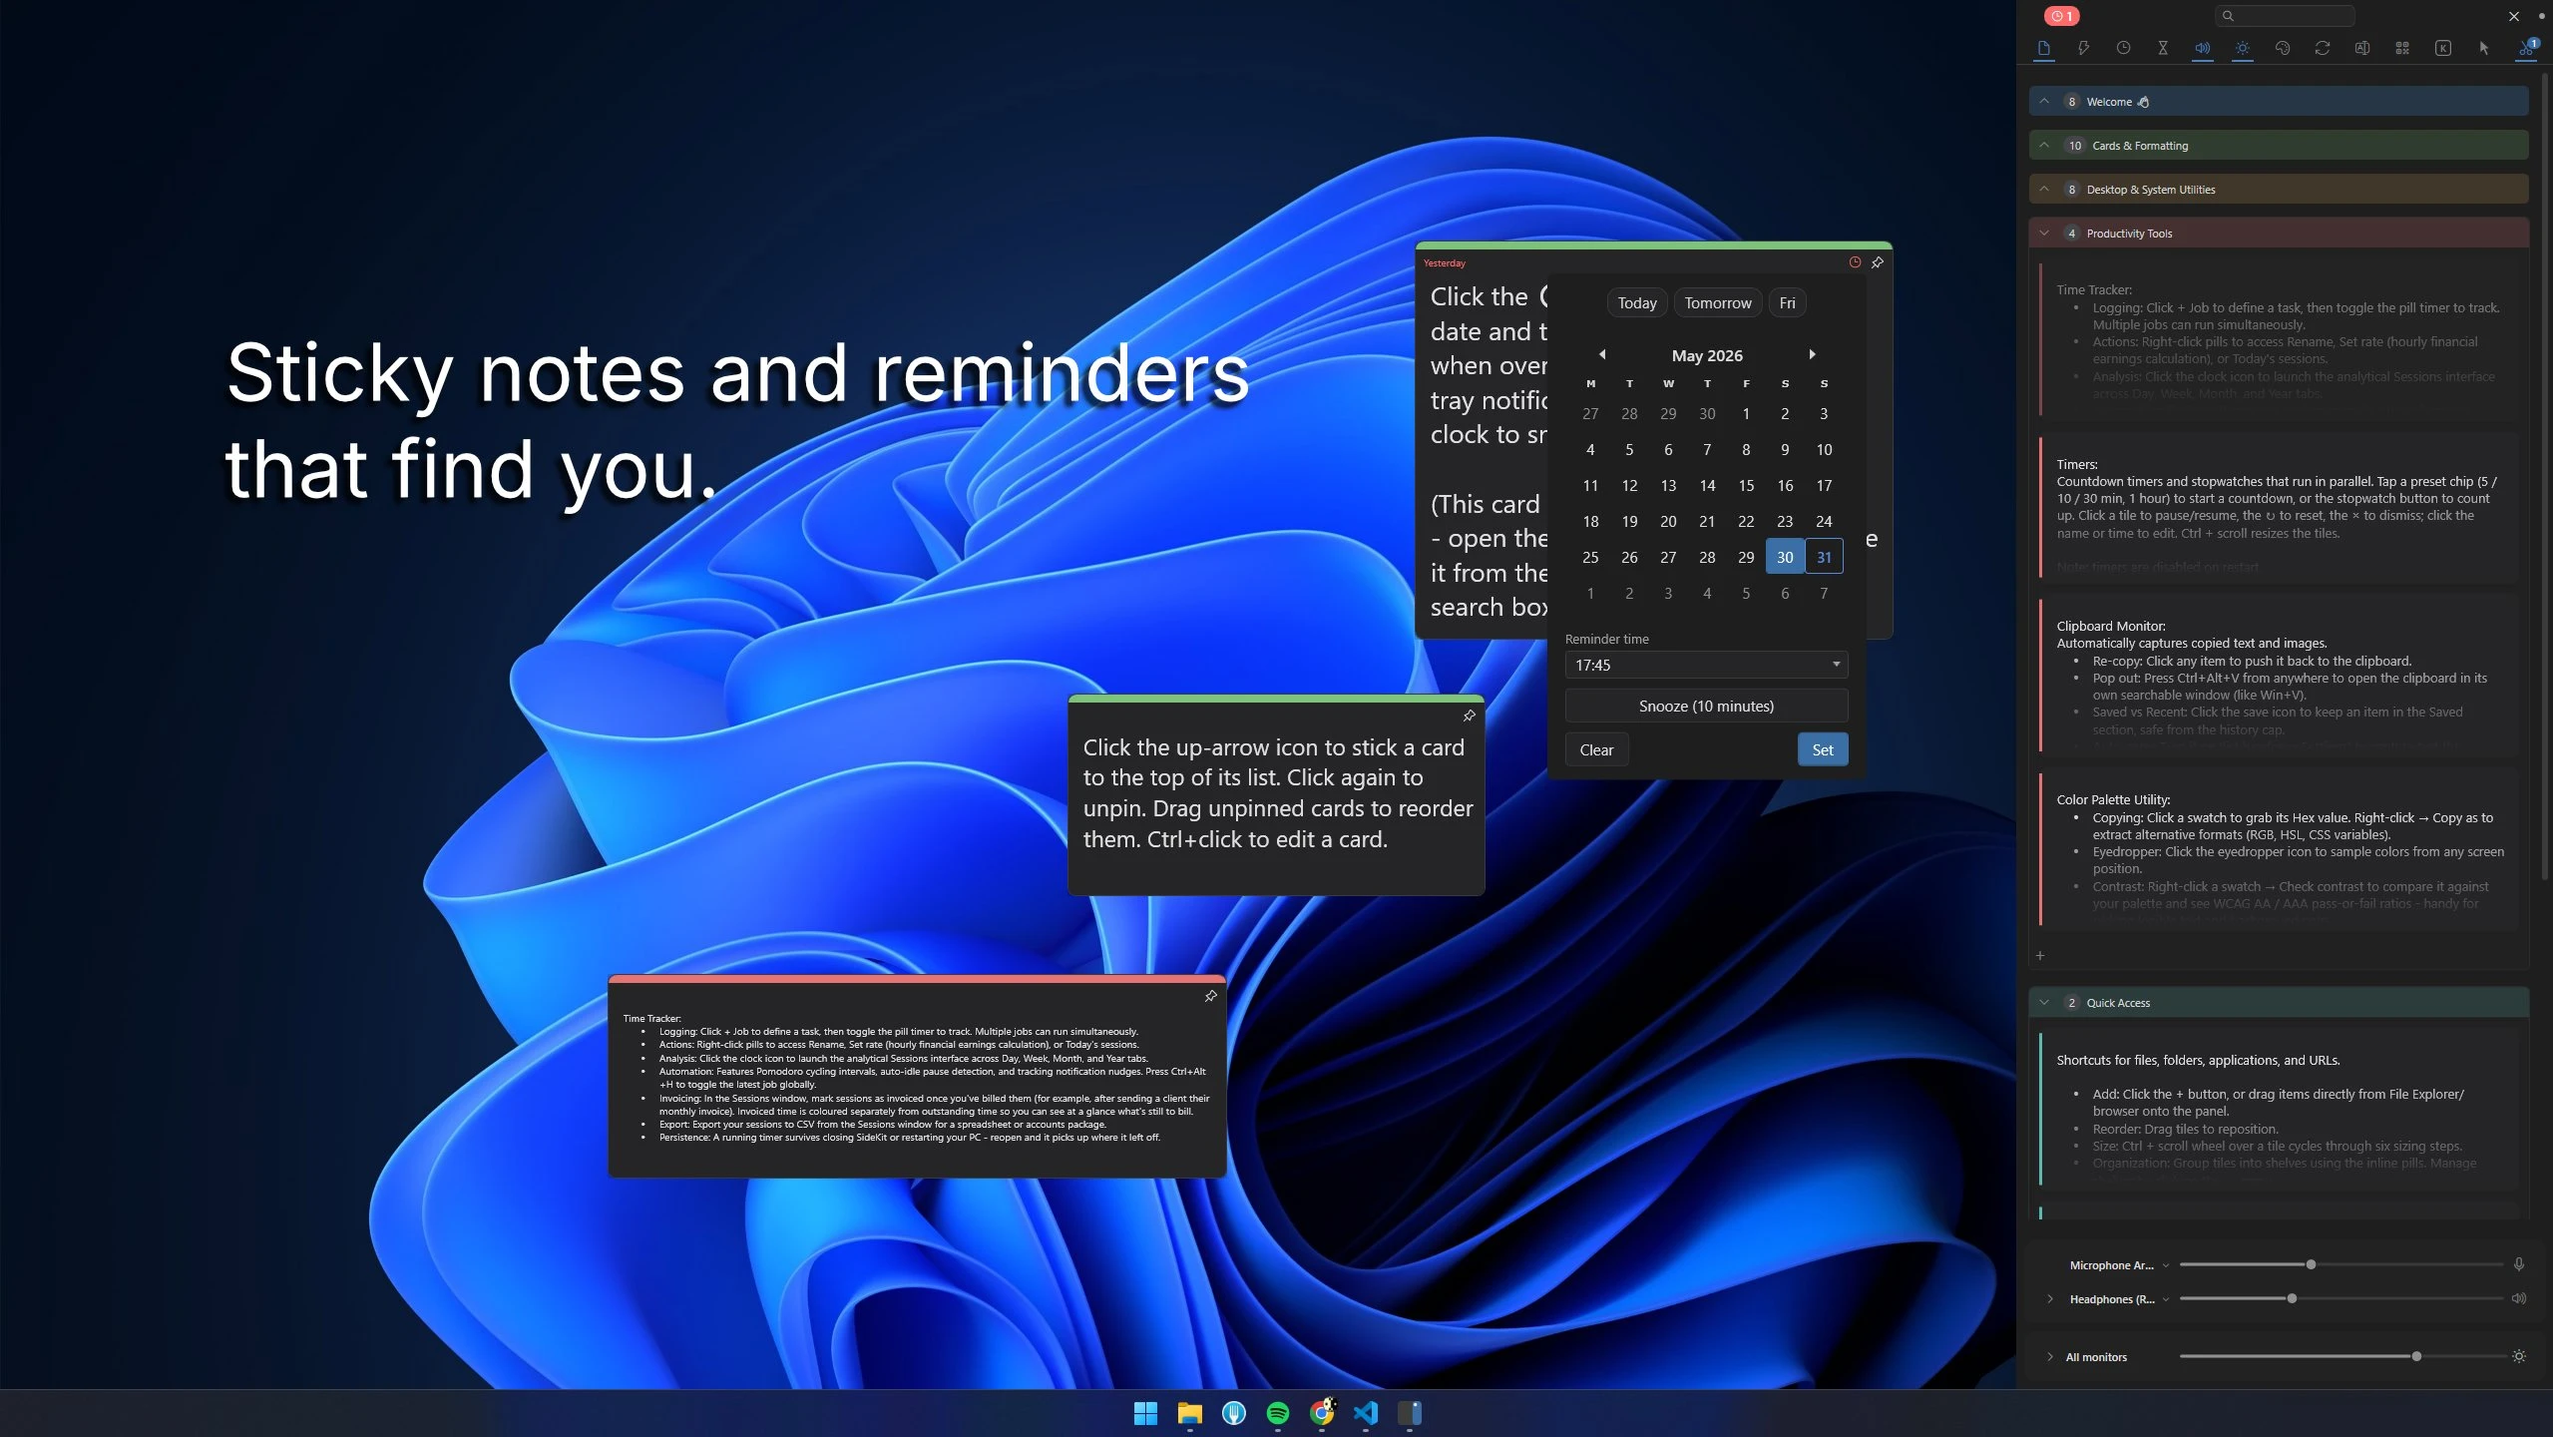Go to next month in calendar
This screenshot has height=1437, width=2553.
pos(1813,354)
